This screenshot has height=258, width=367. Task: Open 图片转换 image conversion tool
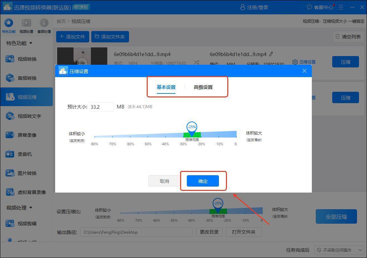10,173
